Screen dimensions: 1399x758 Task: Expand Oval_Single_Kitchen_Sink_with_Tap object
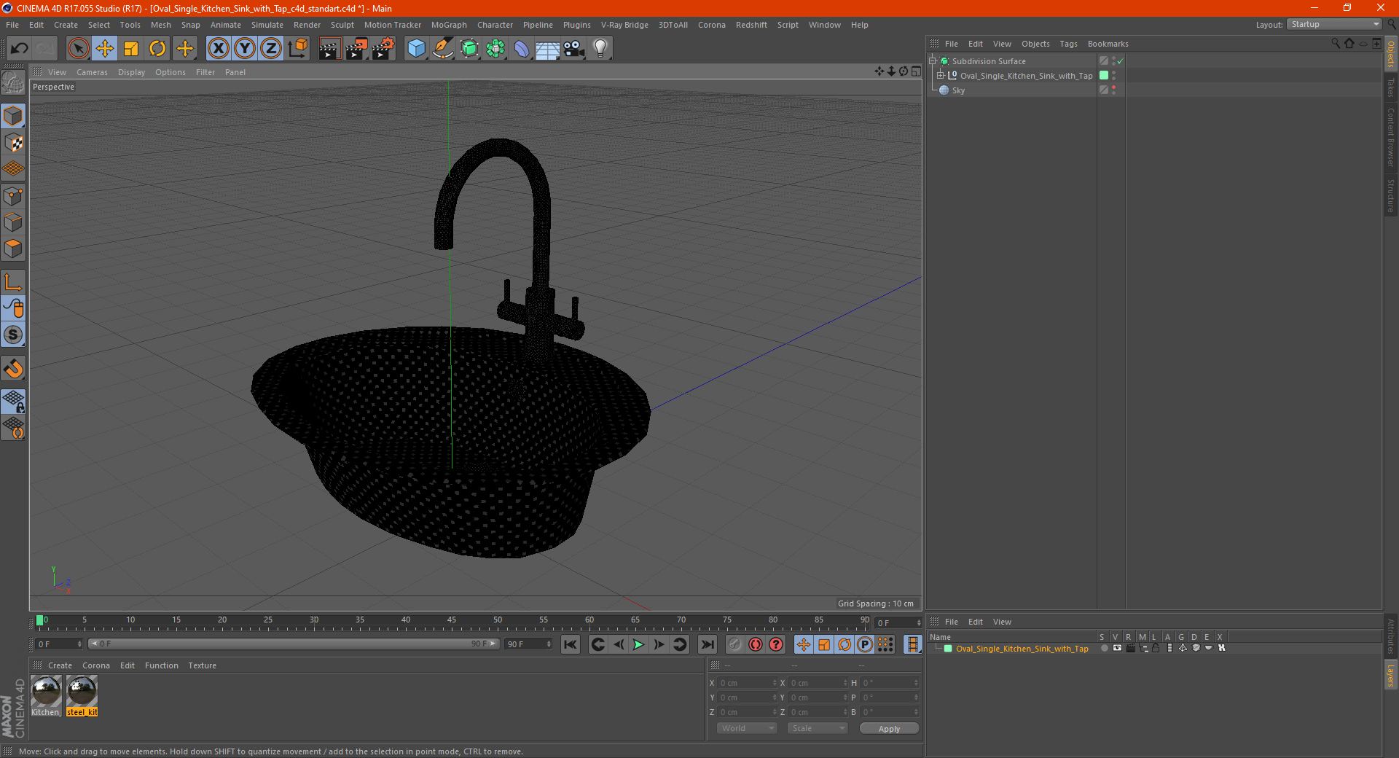pos(941,76)
